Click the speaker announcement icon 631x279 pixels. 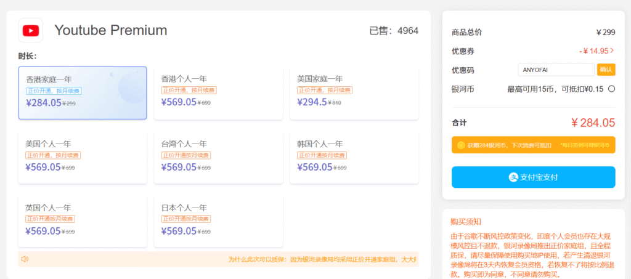[x=25, y=259]
